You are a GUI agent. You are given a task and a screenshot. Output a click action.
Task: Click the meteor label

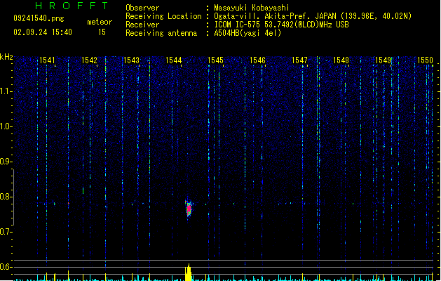(100, 22)
